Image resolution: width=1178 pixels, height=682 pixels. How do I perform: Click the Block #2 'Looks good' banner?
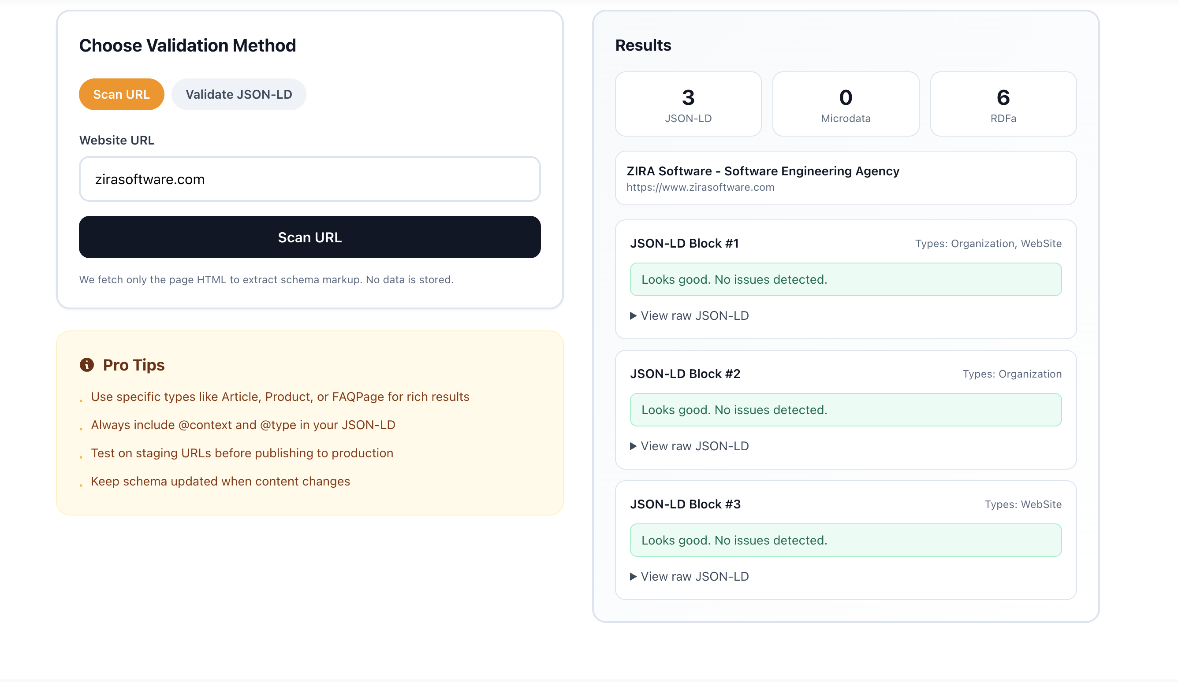(x=846, y=410)
